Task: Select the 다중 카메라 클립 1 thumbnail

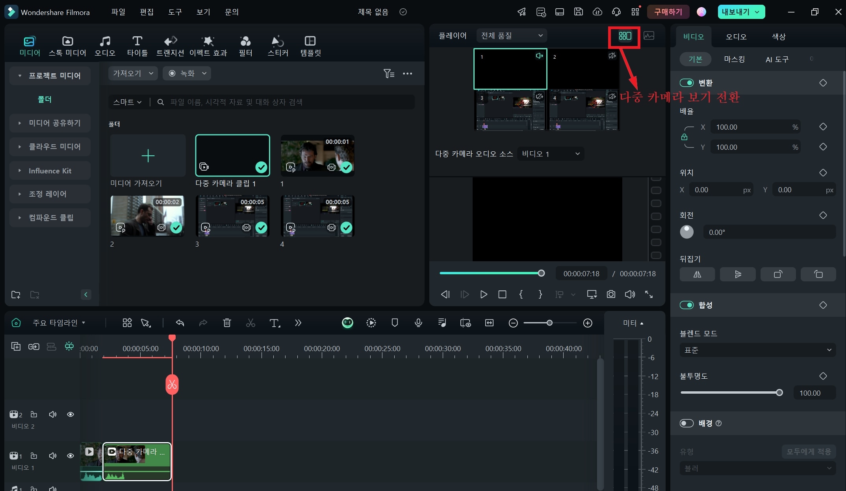Action: coord(232,156)
